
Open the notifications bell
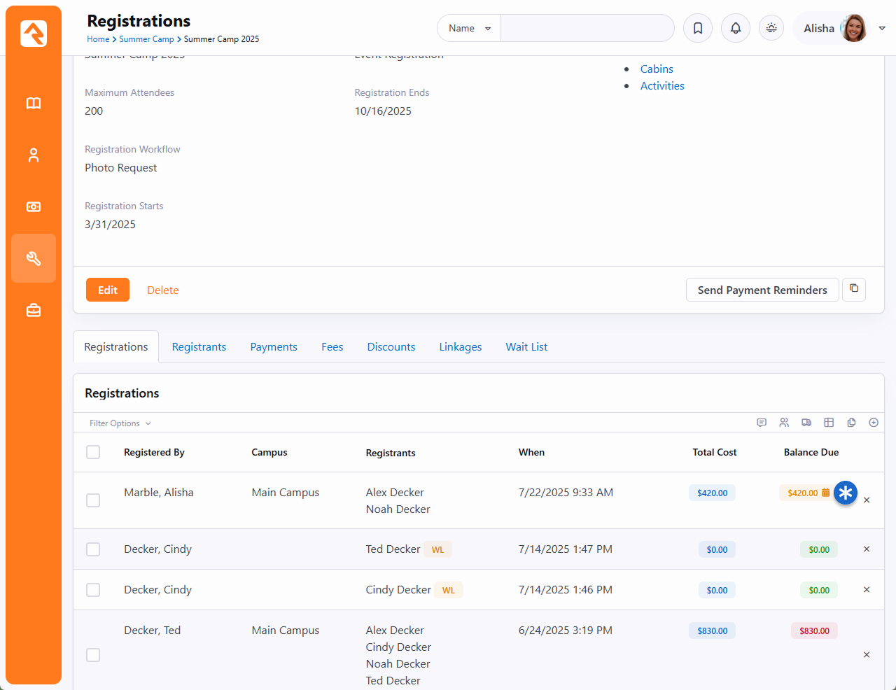pyautogui.click(x=736, y=29)
